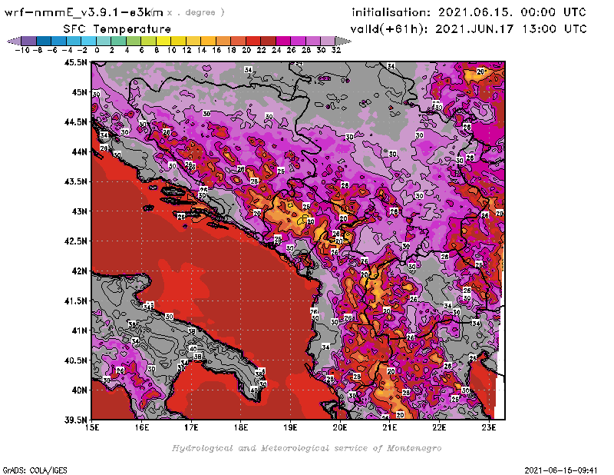Click the gray arrow swatch right of 32
Screen dimensions: 614x475
pyautogui.click(x=343, y=42)
